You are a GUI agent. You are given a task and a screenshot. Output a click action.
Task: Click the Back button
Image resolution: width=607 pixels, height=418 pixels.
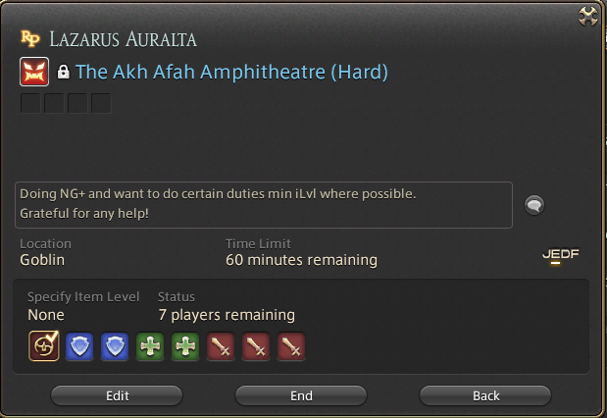(x=485, y=395)
